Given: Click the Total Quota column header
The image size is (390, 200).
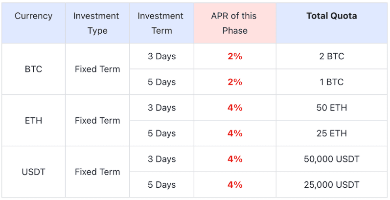Looking at the screenshot, I should pos(331,16).
